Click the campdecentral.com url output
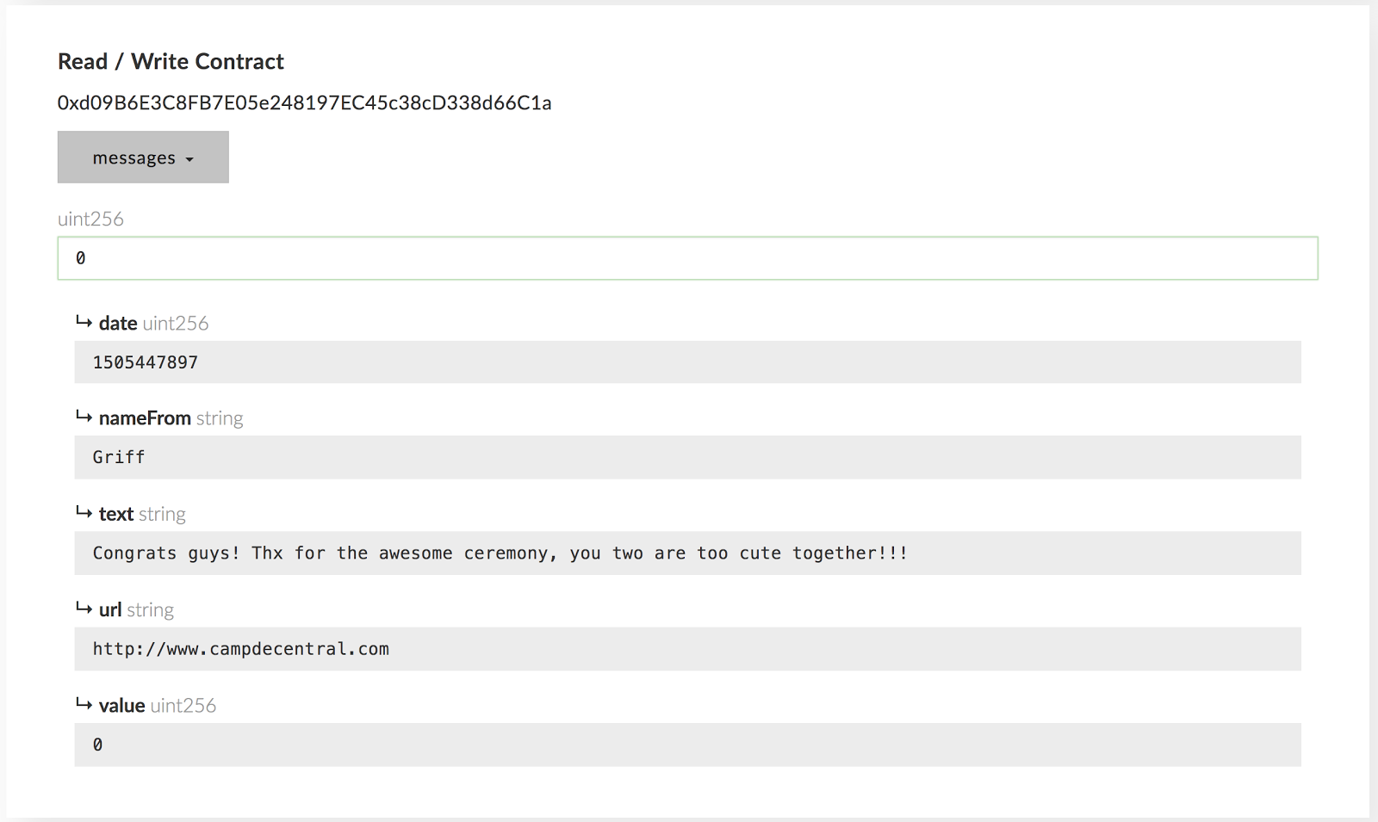Image resolution: width=1378 pixels, height=822 pixels. click(241, 649)
